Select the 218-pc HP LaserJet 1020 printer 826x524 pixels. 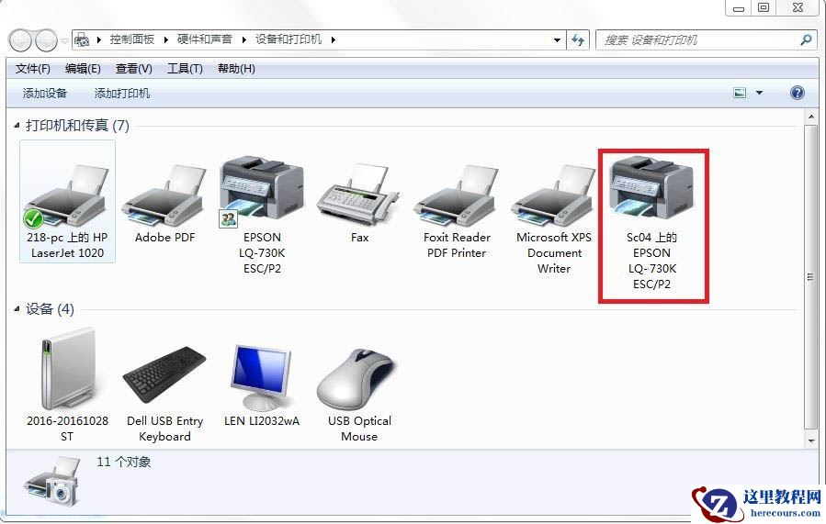pyautogui.click(x=67, y=202)
